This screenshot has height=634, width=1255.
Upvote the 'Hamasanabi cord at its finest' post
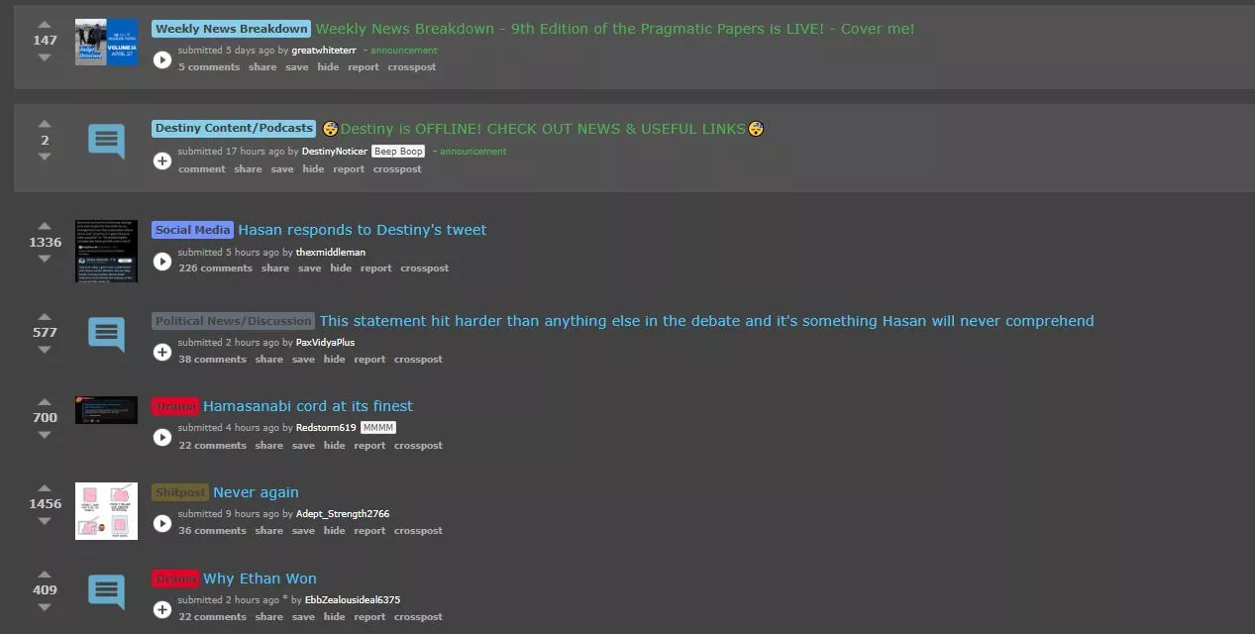pos(45,401)
